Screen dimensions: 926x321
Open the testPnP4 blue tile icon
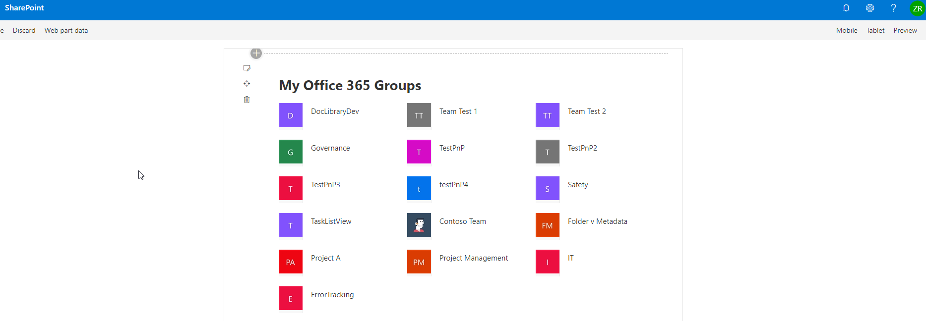coord(419,188)
